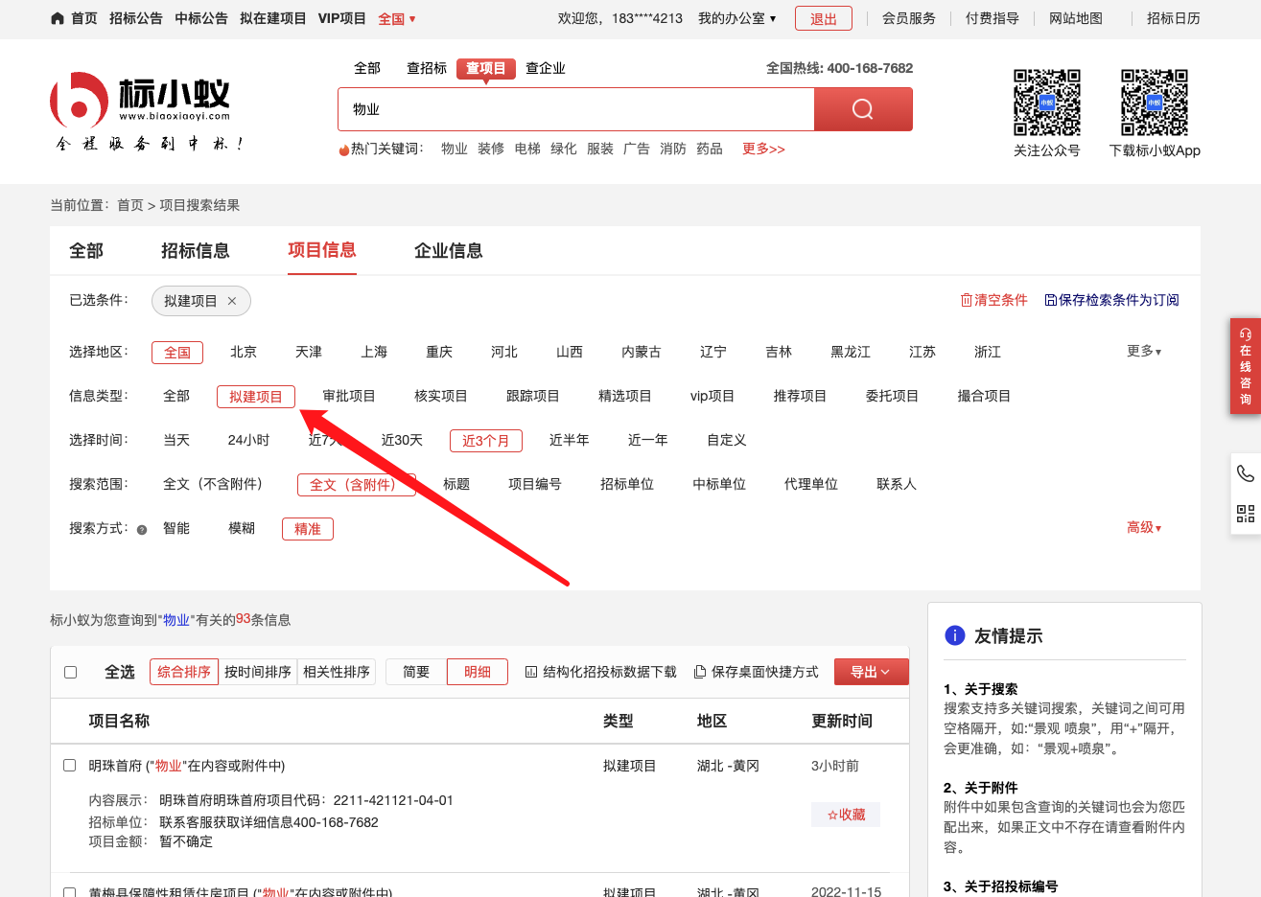Click the 清空条件 trash icon
This screenshot has width=1261, height=897.
(967, 300)
